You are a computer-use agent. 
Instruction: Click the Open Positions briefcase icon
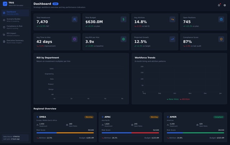tap(221, 19)
